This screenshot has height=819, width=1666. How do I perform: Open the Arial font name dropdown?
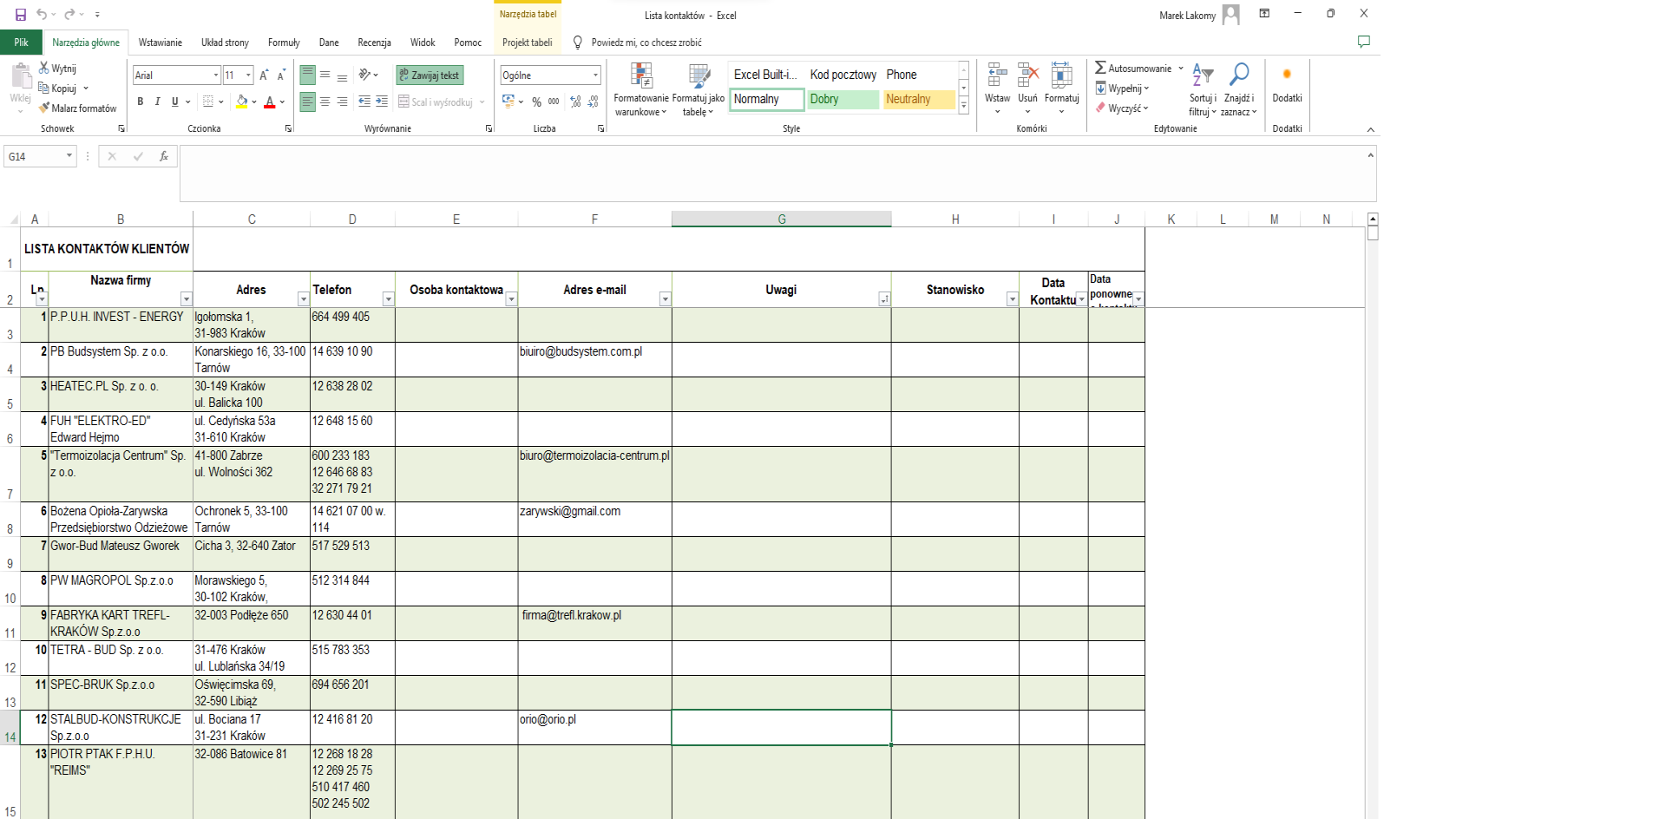point(215,75)
